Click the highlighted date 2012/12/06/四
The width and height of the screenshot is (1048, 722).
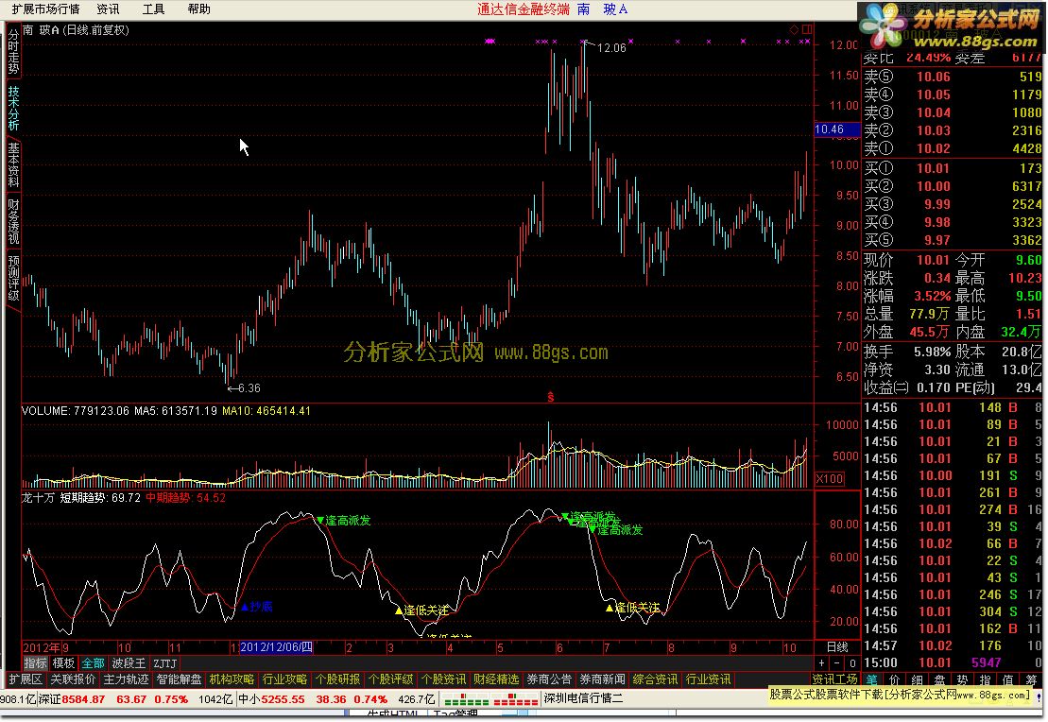(276, 647)
